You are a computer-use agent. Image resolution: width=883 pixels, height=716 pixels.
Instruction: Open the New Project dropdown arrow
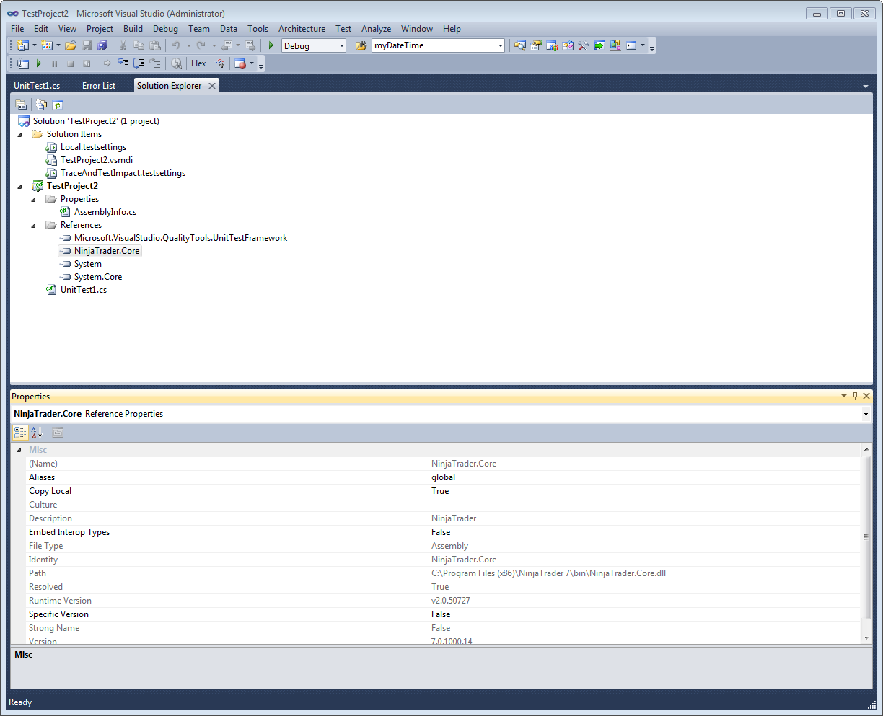point(34,45)
